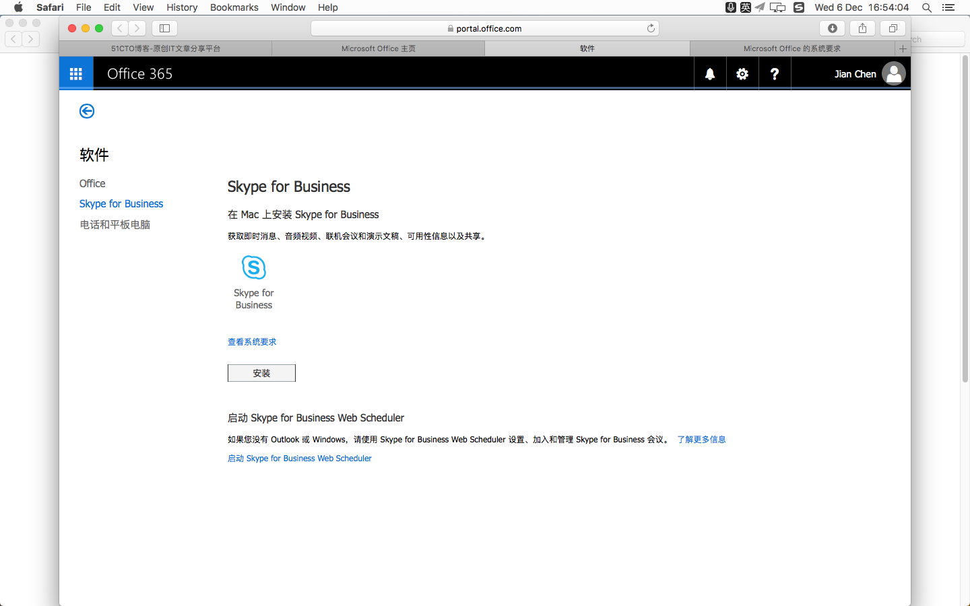Image resolution: width=970 pixels, height=606 pixels.
Task: Open the Jian Chen account avatar
Action: [894, 73]
